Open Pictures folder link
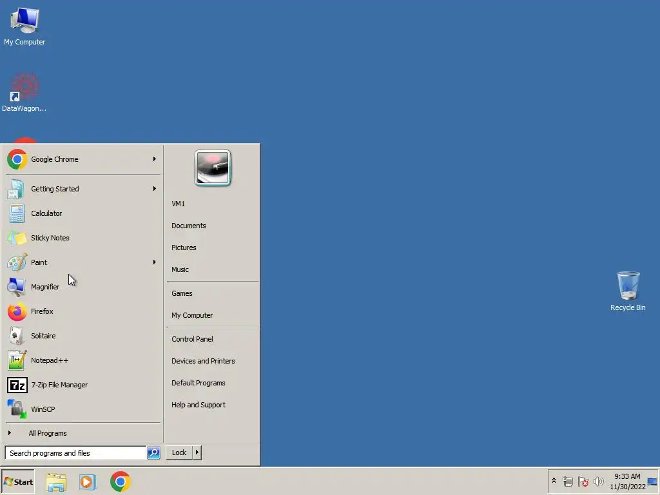660x495 pixels. 184,247
